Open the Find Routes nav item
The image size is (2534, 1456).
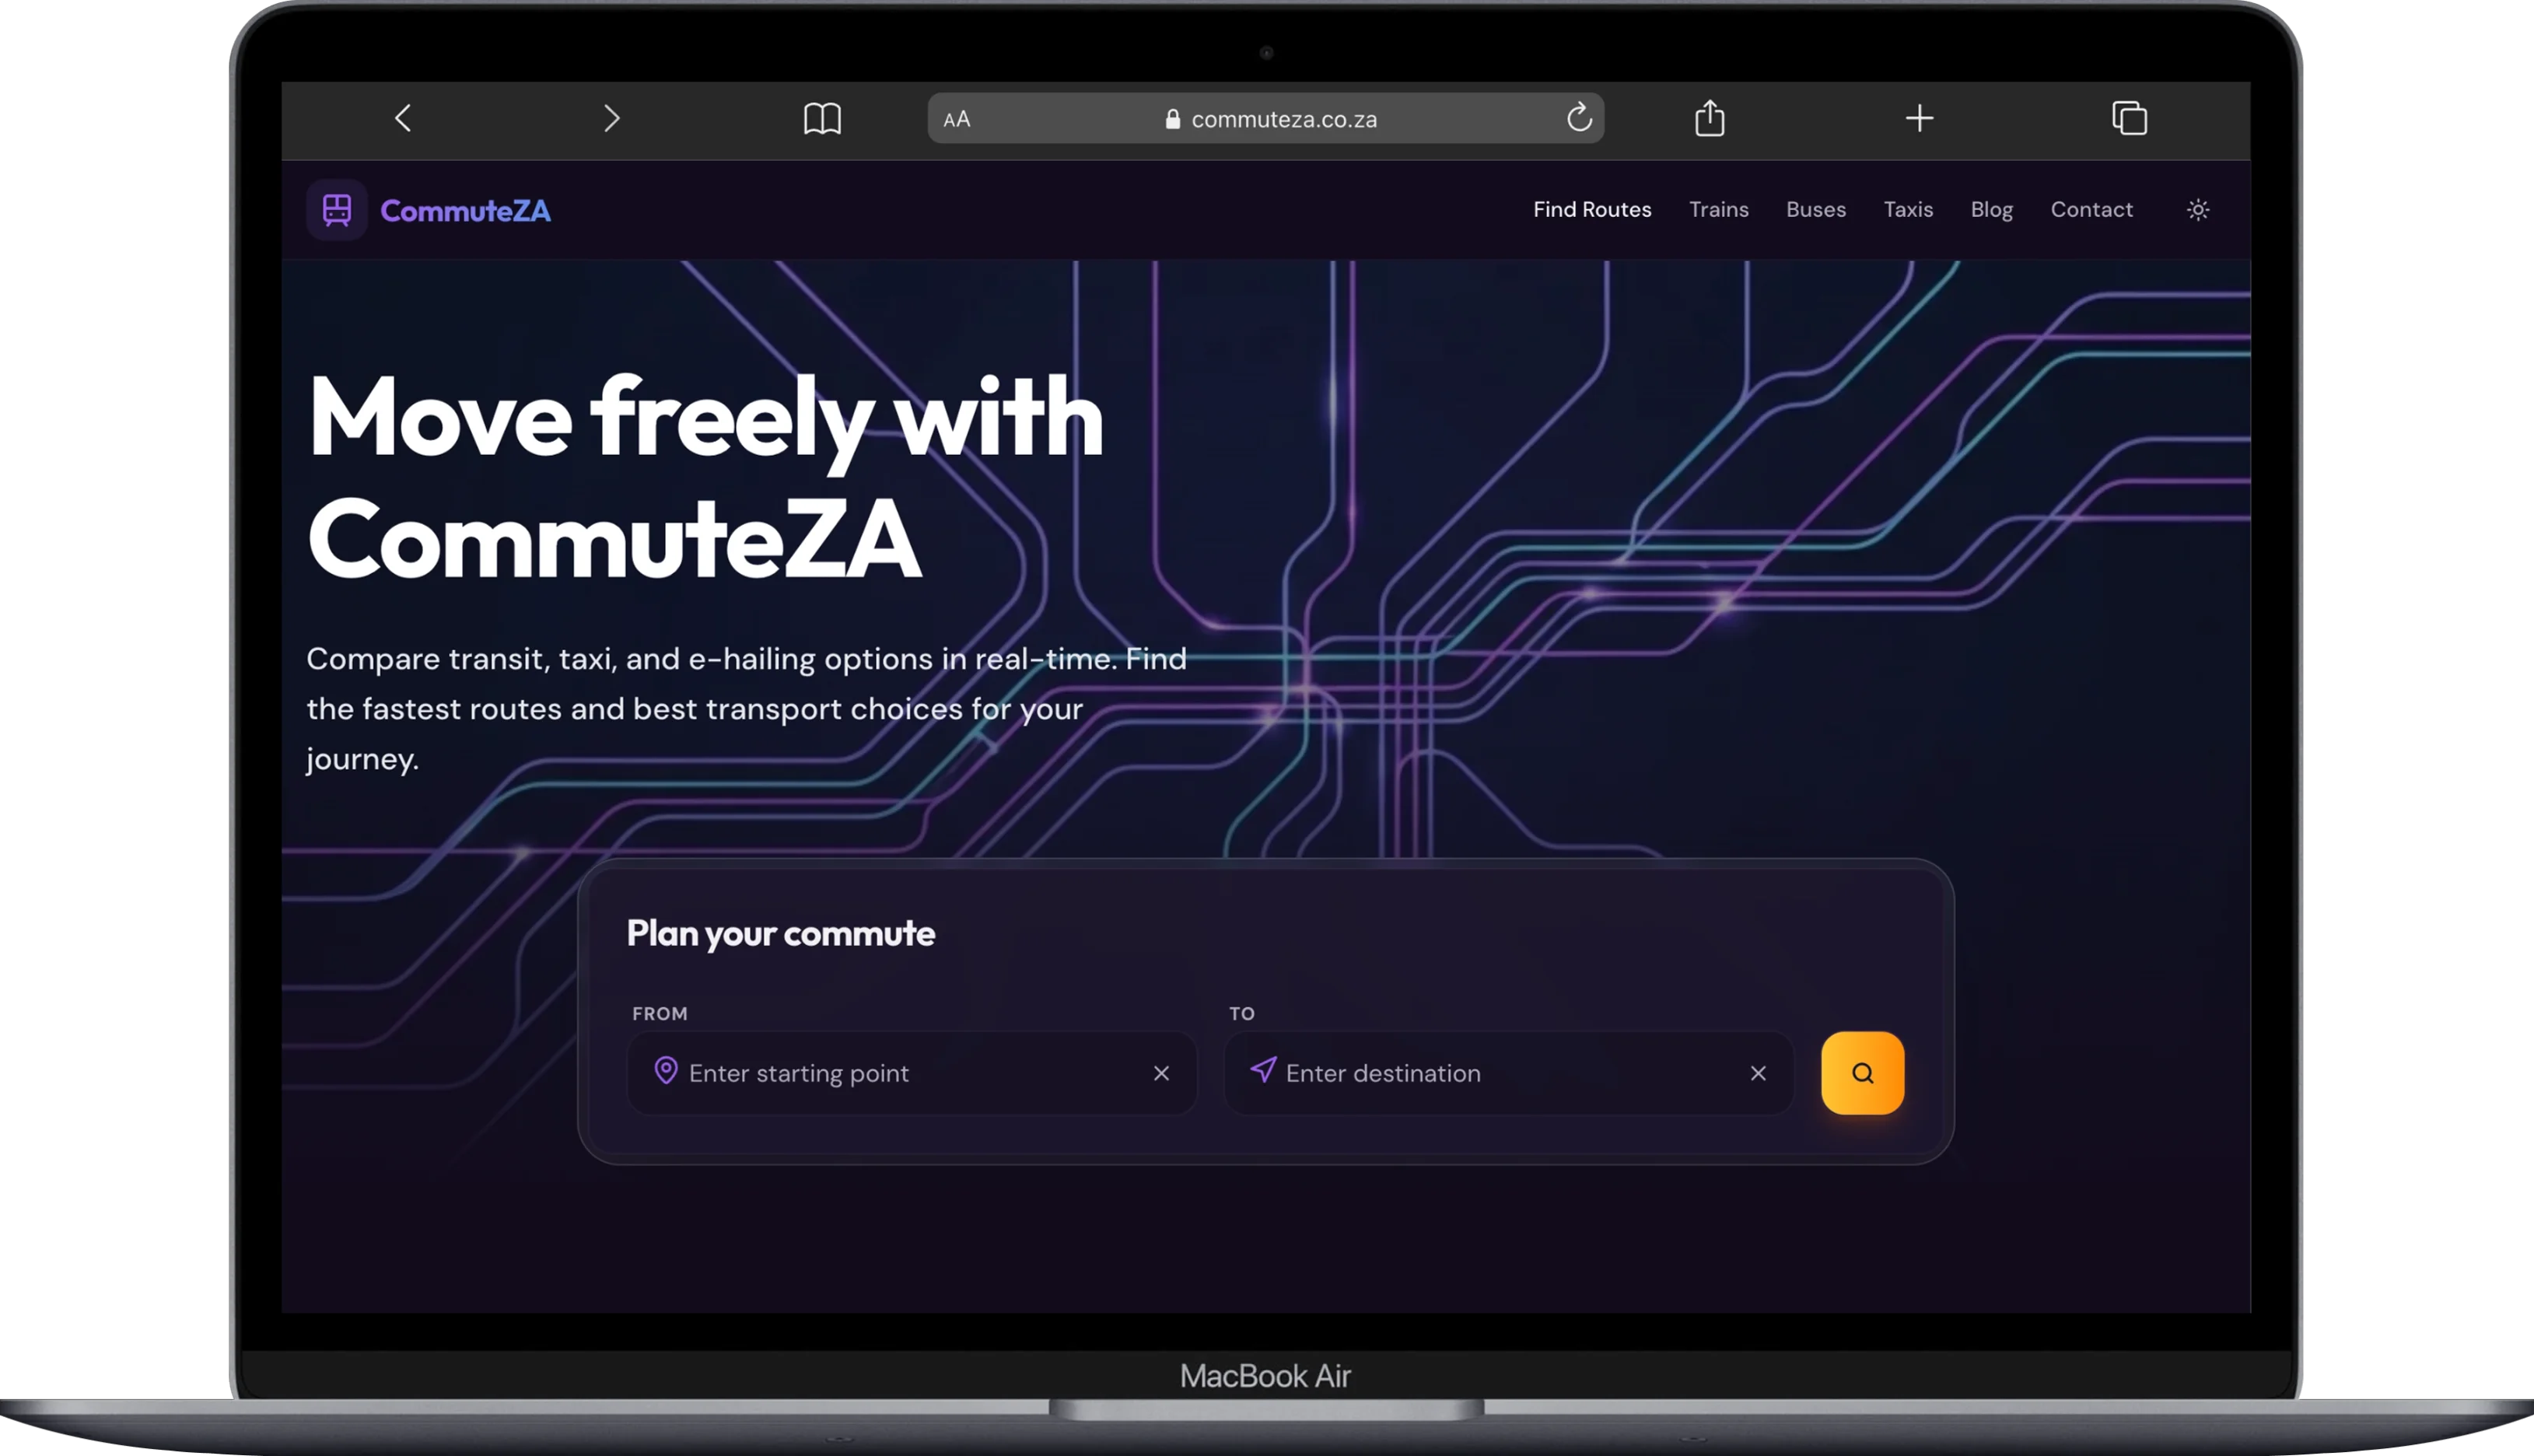click(1592, 210)
